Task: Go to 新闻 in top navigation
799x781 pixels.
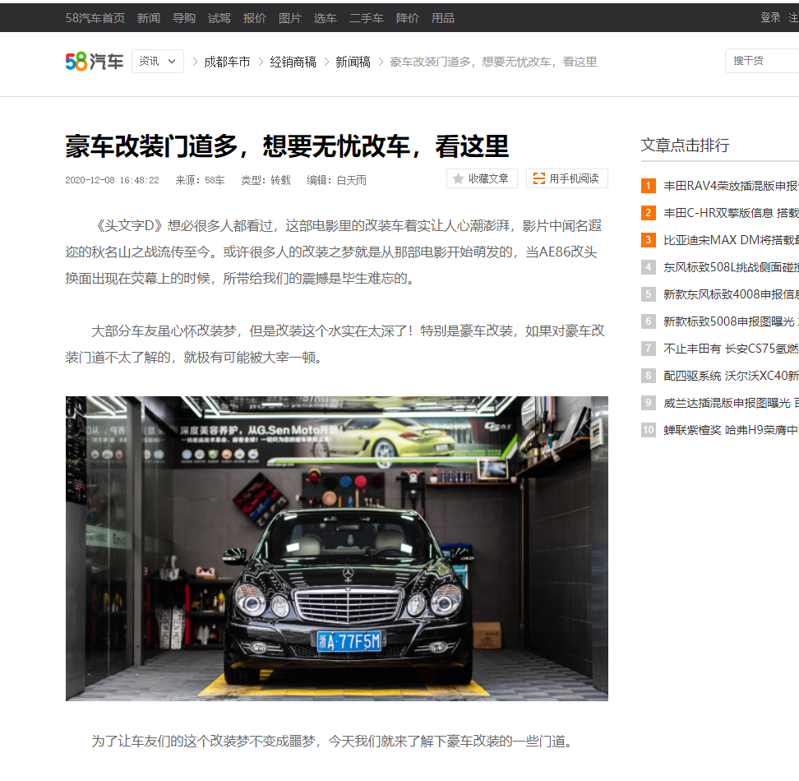Action: click(x=148, y=18)
